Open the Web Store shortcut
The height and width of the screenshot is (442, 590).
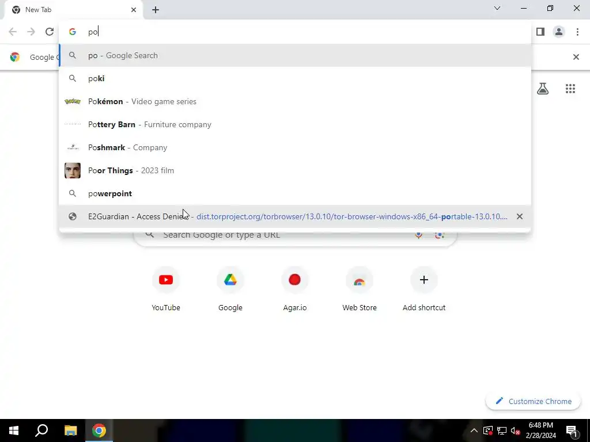360,289
